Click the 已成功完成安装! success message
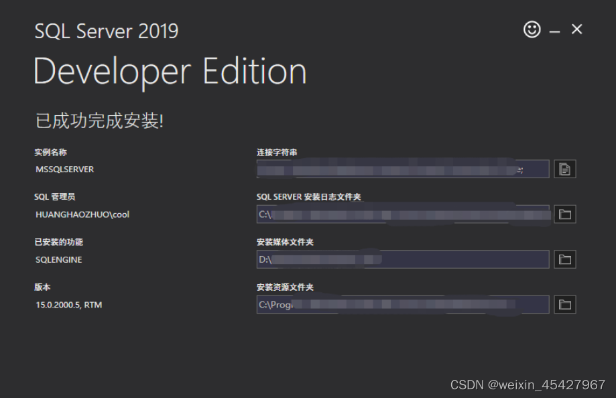 [99, 121]
